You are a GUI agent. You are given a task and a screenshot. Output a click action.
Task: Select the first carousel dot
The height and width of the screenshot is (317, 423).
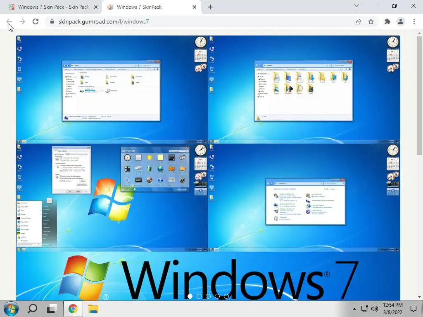pyautogui.click(x=190, y=296)
